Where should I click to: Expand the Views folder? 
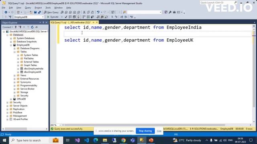coord(14,76)
